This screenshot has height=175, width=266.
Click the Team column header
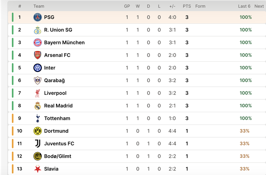coord(39,6)
